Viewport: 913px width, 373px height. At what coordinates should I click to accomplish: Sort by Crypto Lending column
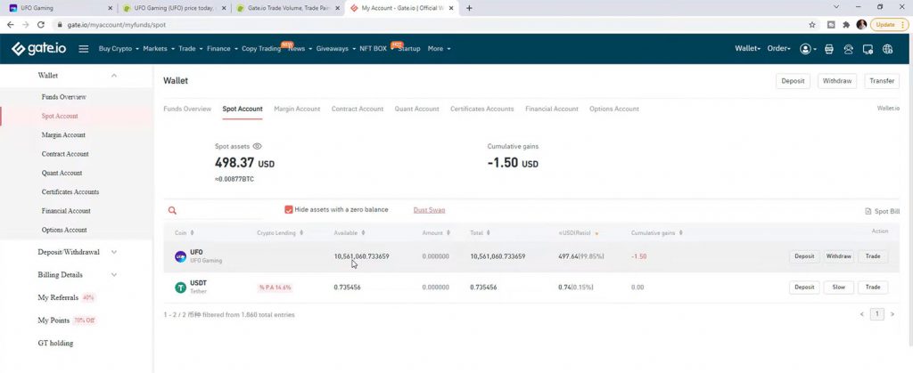(x=301, y=233)
